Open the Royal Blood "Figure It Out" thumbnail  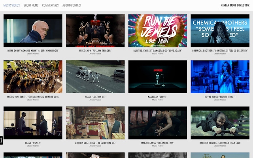pos(220,77)
